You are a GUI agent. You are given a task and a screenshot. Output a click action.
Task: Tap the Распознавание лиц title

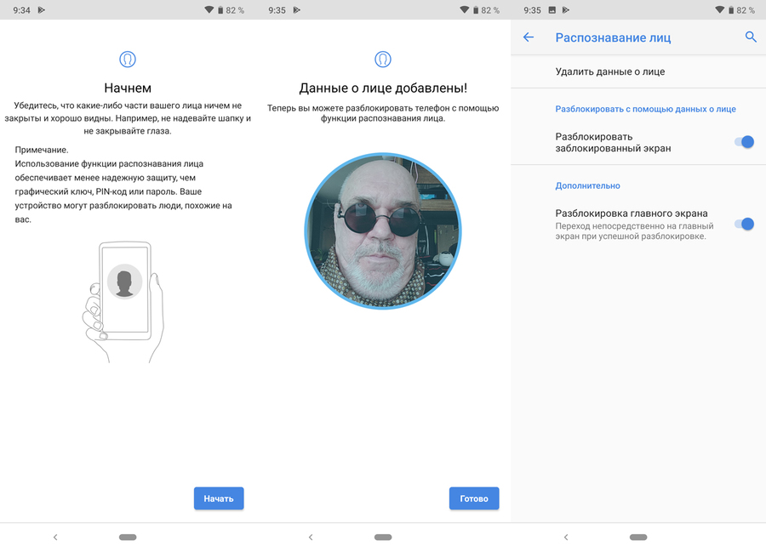click(613, 37)
